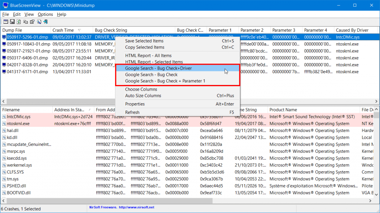Sort by the Crash Time column header
Viewport: 380px width, 213px height.
72,30
